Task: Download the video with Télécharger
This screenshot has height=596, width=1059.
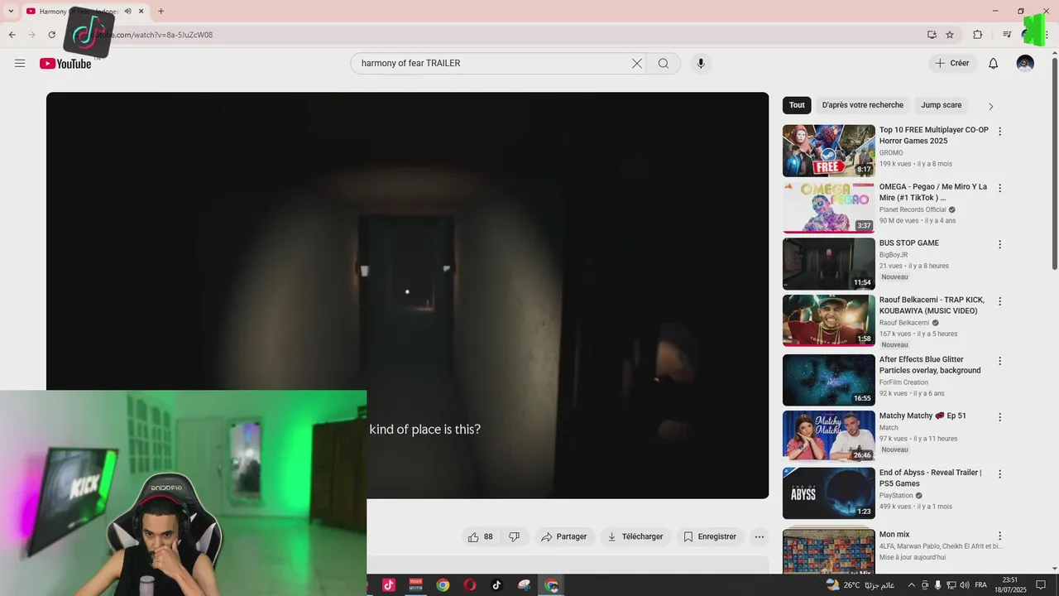Action: click(x=635, y=537)
